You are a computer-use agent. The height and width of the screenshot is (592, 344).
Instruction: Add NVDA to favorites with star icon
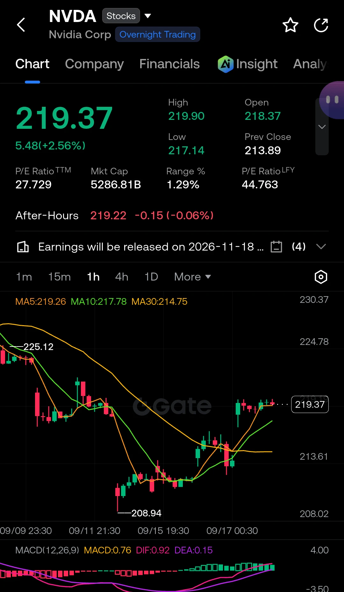pyautogui.click(x=290, y=25)
